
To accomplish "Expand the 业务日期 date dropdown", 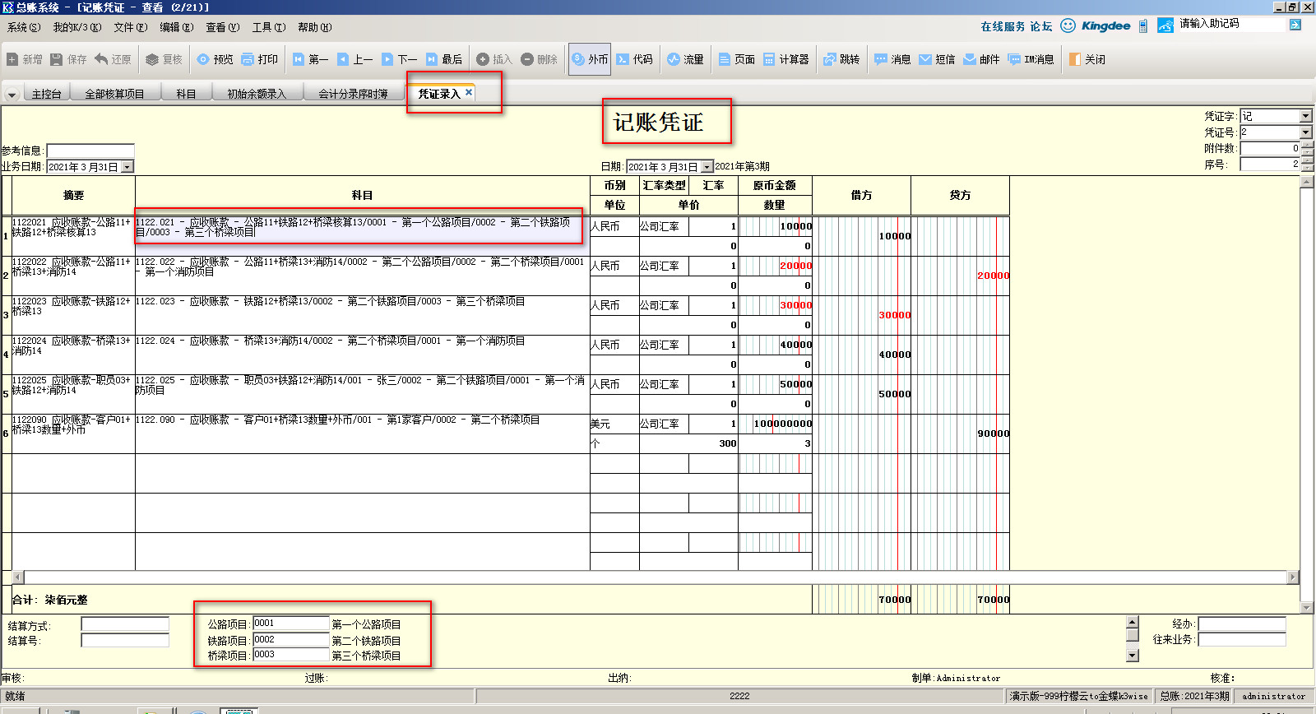I will point(127,167).
